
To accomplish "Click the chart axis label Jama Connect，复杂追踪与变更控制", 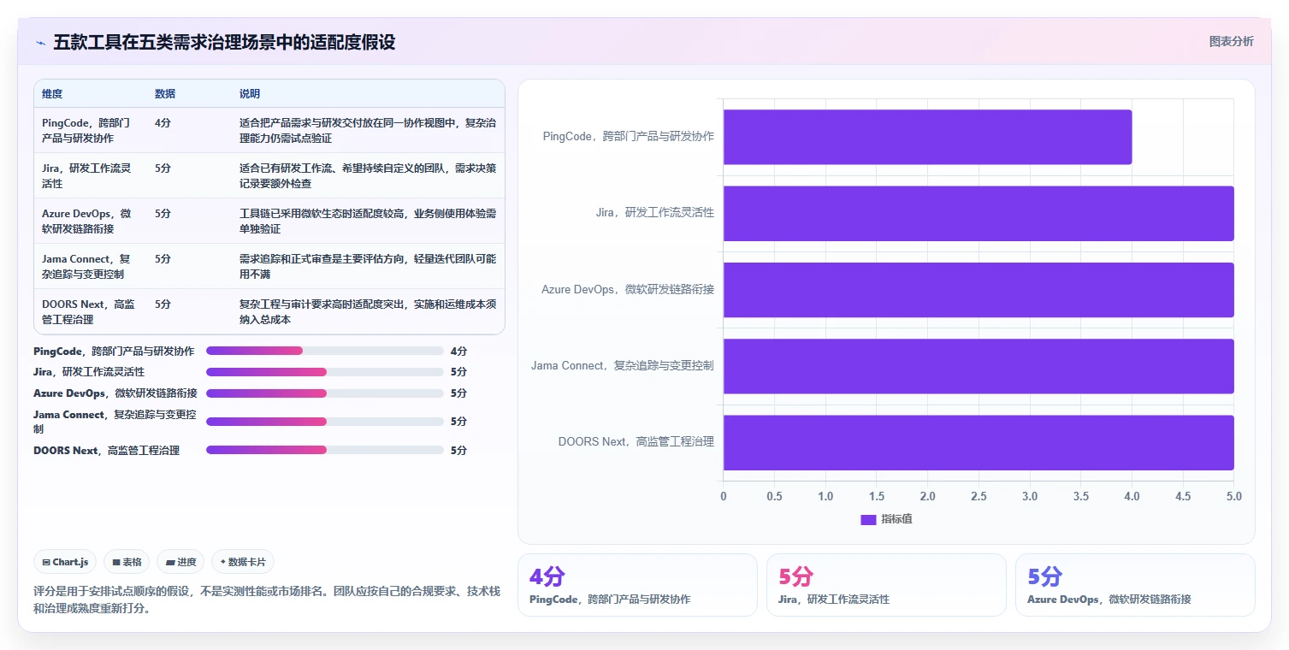I will [x=622, y=365].
